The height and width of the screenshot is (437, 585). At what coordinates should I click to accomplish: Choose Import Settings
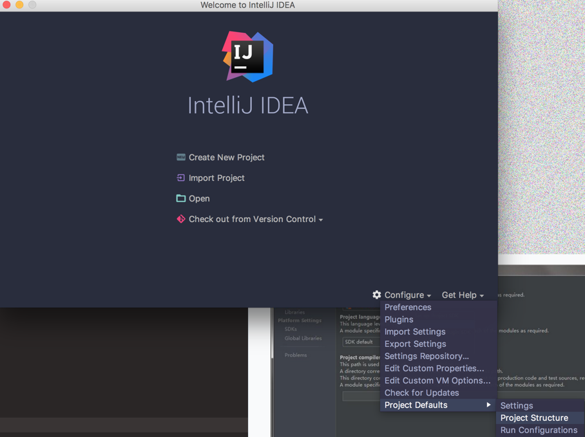click(438, 331)
